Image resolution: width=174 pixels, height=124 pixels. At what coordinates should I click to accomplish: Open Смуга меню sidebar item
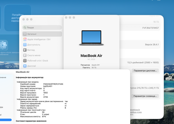click(x=42, y=55)
